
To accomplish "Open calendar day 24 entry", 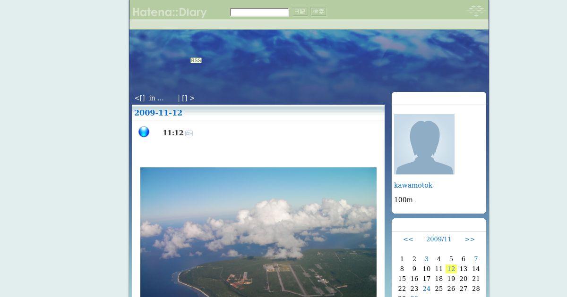I will (x=427, y=289).
